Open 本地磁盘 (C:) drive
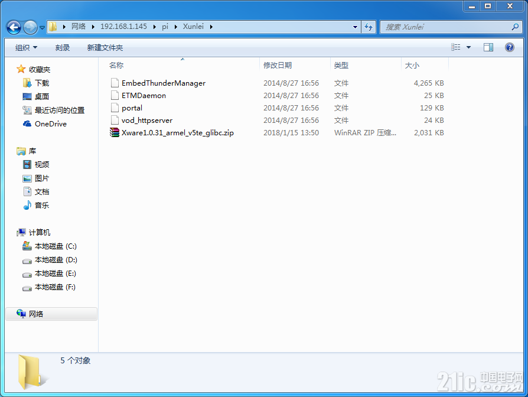 (x=56, y=246)
